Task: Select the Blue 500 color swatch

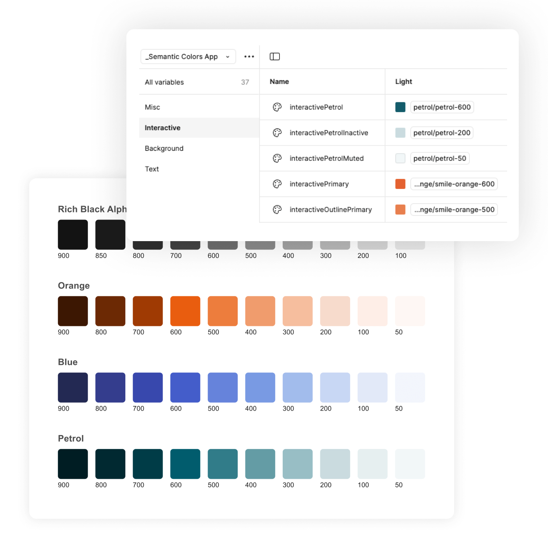Action: (x=223, y=387)
